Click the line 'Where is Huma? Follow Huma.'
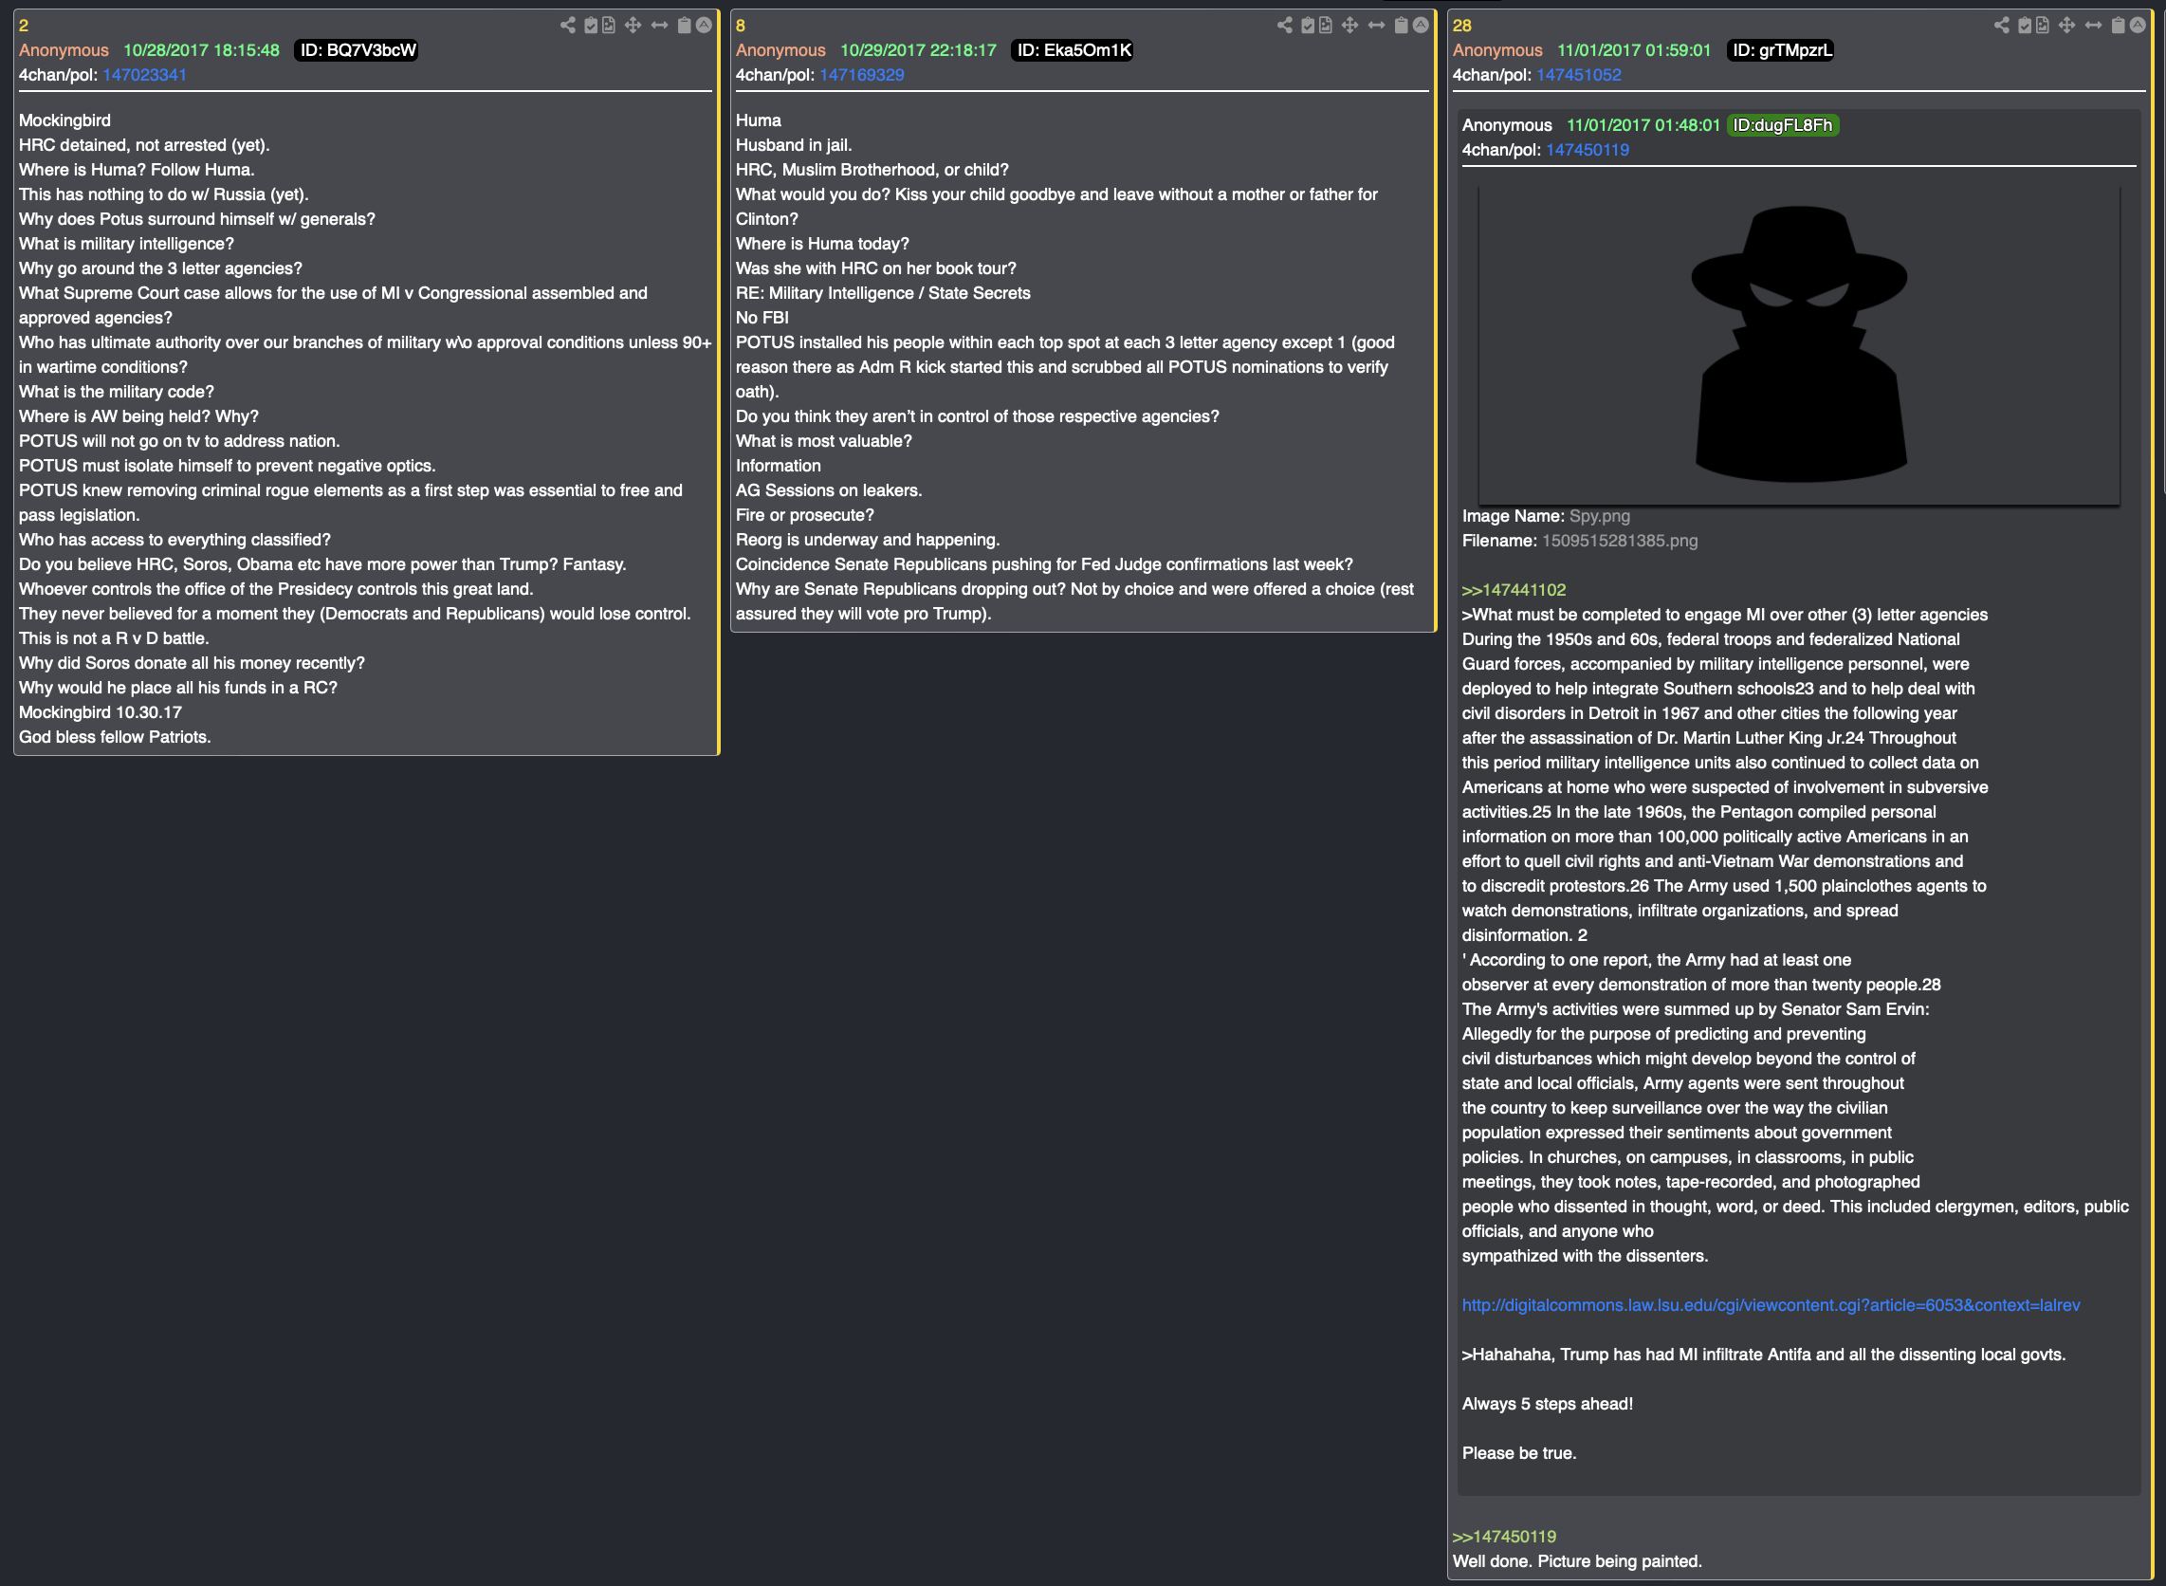The image size is (2166, 1586). pyautogui.click(x=137, y=170)
